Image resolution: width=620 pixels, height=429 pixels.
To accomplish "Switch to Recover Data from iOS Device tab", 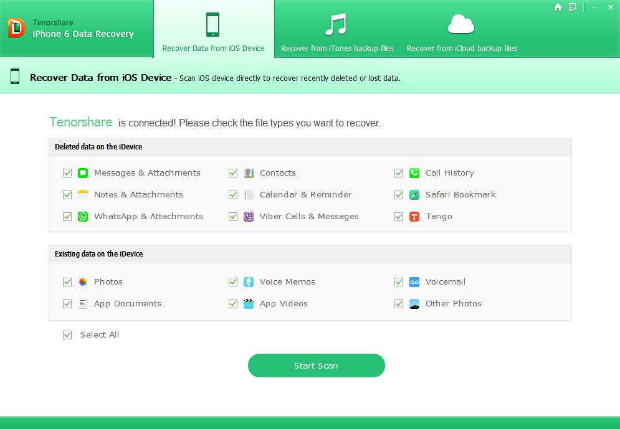I will click(214, 29).
